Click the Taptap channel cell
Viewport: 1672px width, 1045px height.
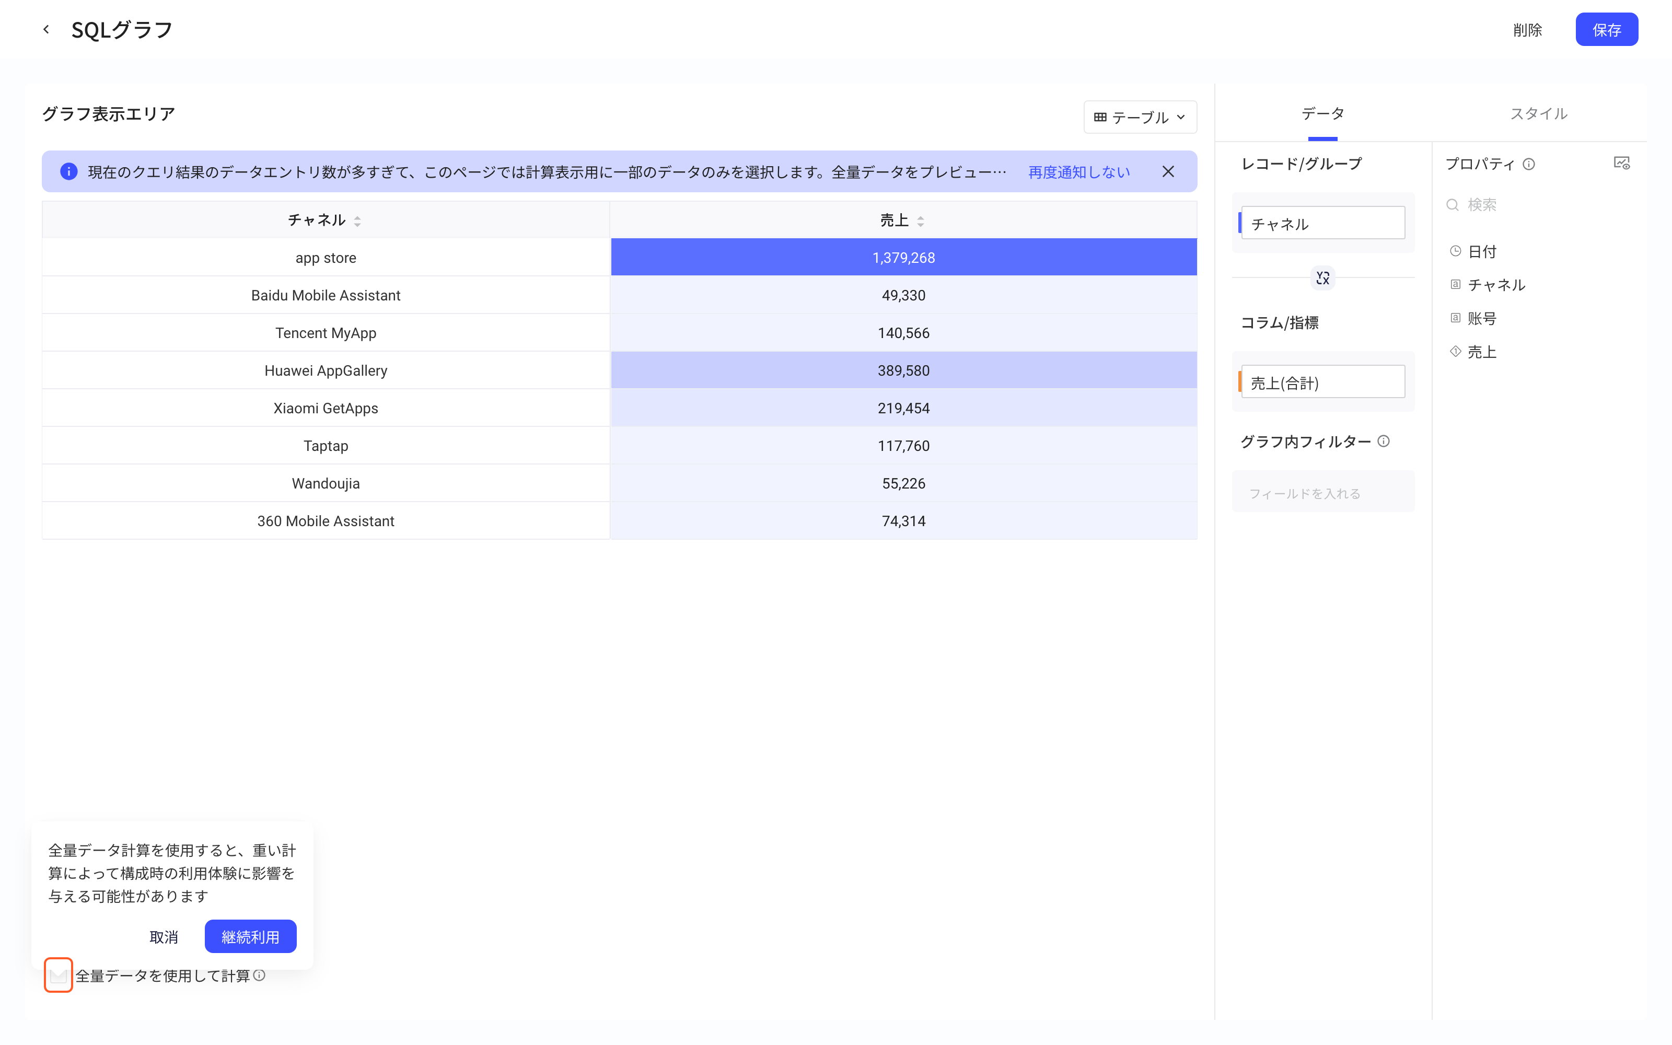click(326, 446)
